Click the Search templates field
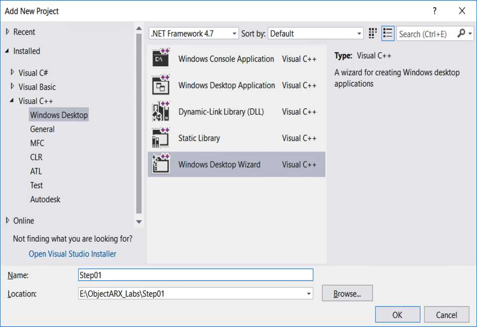The image size is (477, 327). (x=426, y=33)
